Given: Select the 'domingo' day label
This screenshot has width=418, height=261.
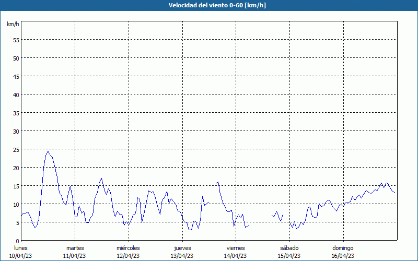Looking at the screenshot, I should [x=343, y=248].
